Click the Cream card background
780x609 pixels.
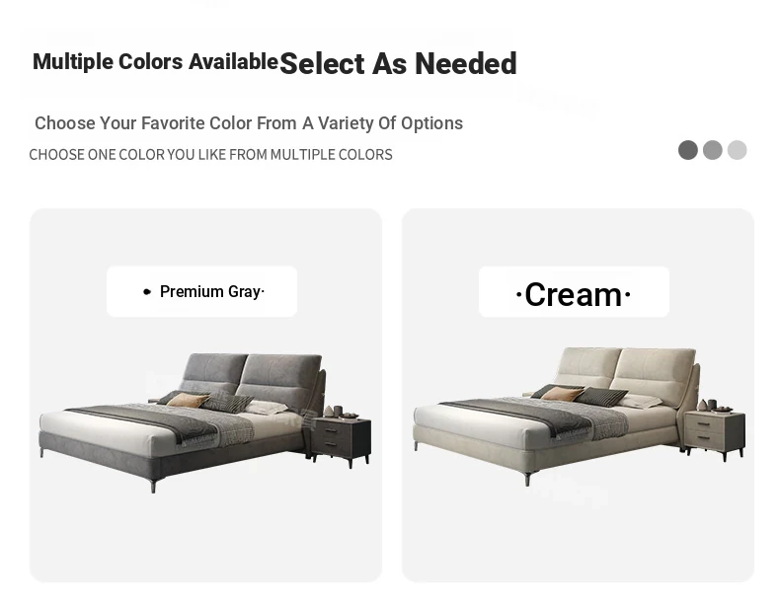(578, 537)
